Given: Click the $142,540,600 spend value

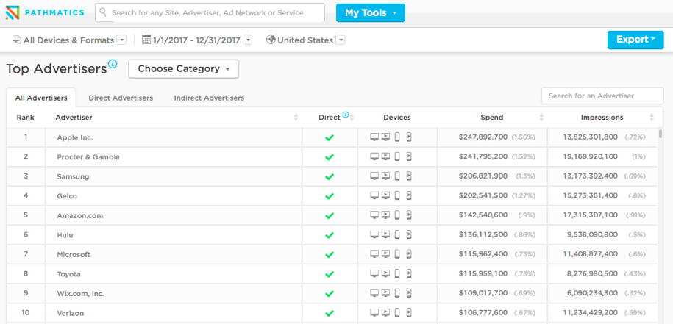Looking at the screenshot, I should (x=483, y=215).
